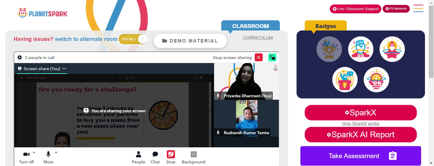Screen dimensions: 434x166
Task: Expand camera options chevron next to Turn off
Action: click(x=34, y=152)
